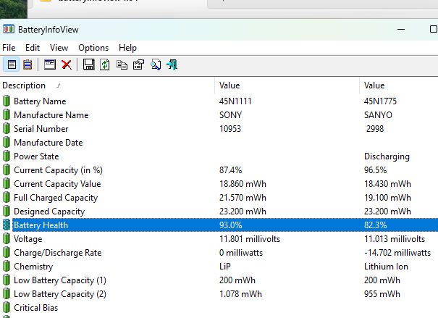Click the battery icon beside Manufacture Date
The width and height of the screenshot is (438, 318).
tap(7, 142)
